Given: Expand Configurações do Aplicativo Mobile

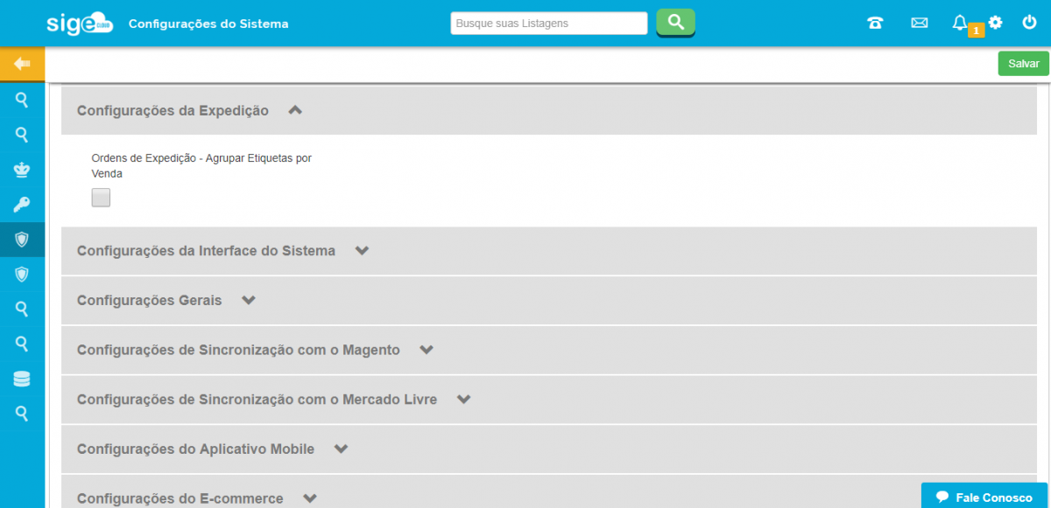Looking at the screenshot, I should 549,449.
